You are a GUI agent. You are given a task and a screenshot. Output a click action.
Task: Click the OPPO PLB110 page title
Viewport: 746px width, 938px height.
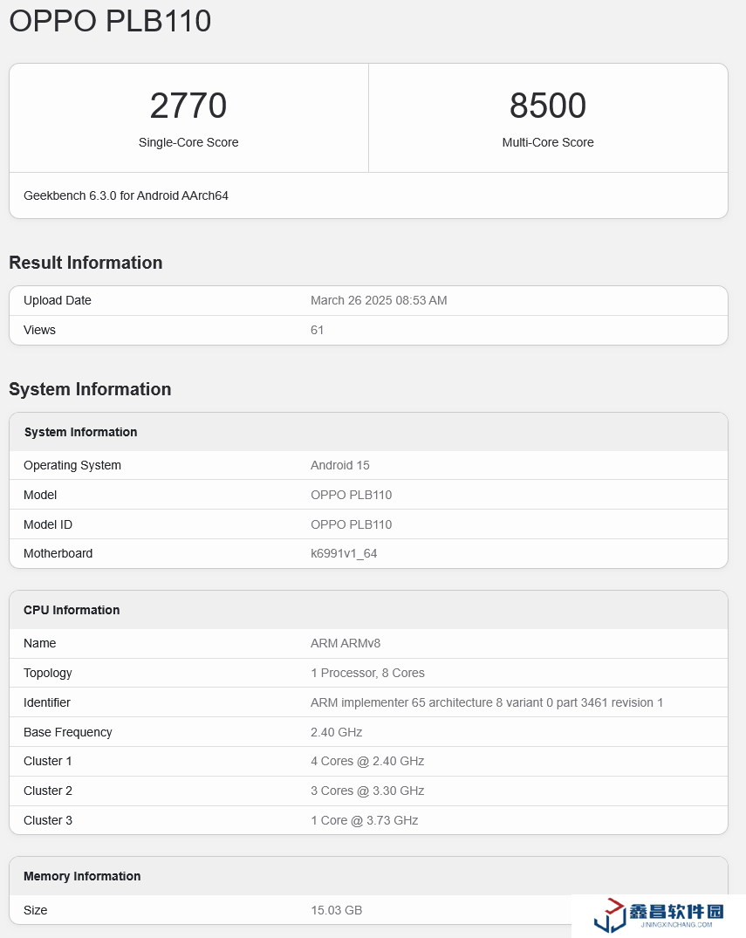coord(110,21)
